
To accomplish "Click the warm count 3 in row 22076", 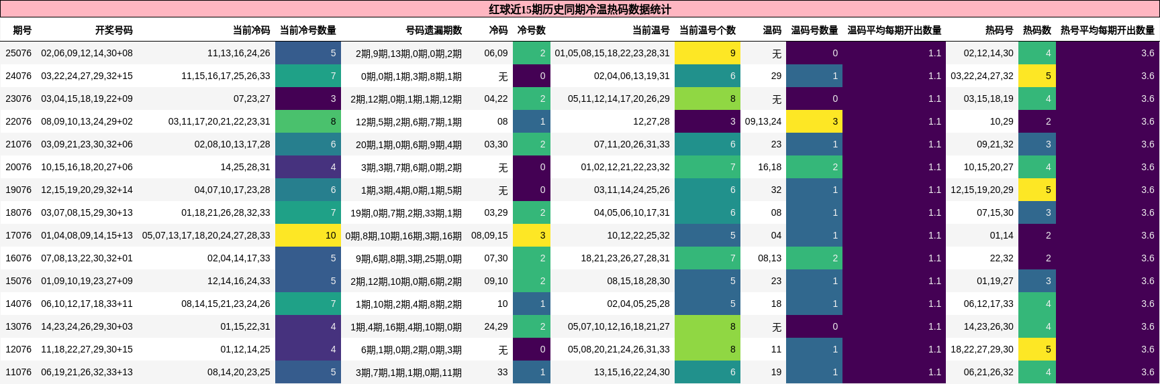I will pos(708,121).
